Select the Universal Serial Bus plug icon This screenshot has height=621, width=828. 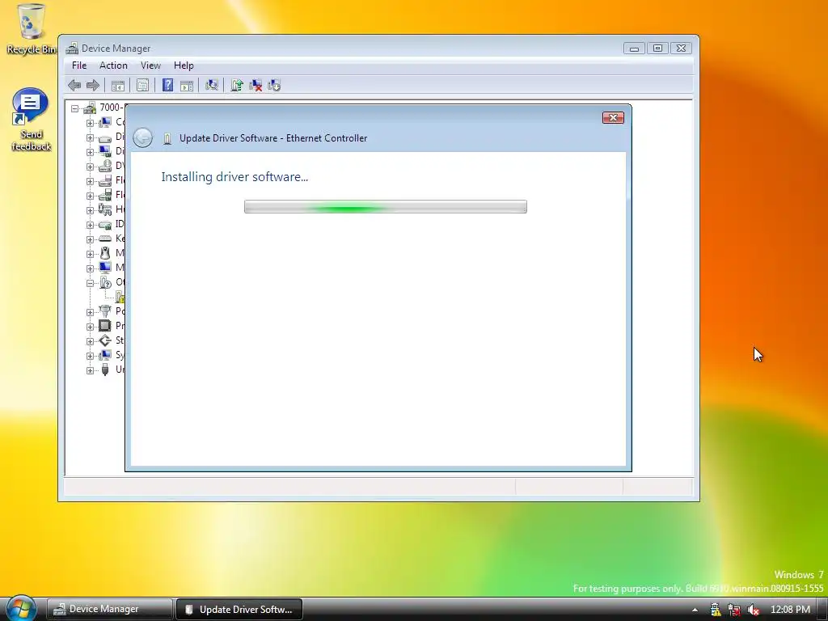105,370
